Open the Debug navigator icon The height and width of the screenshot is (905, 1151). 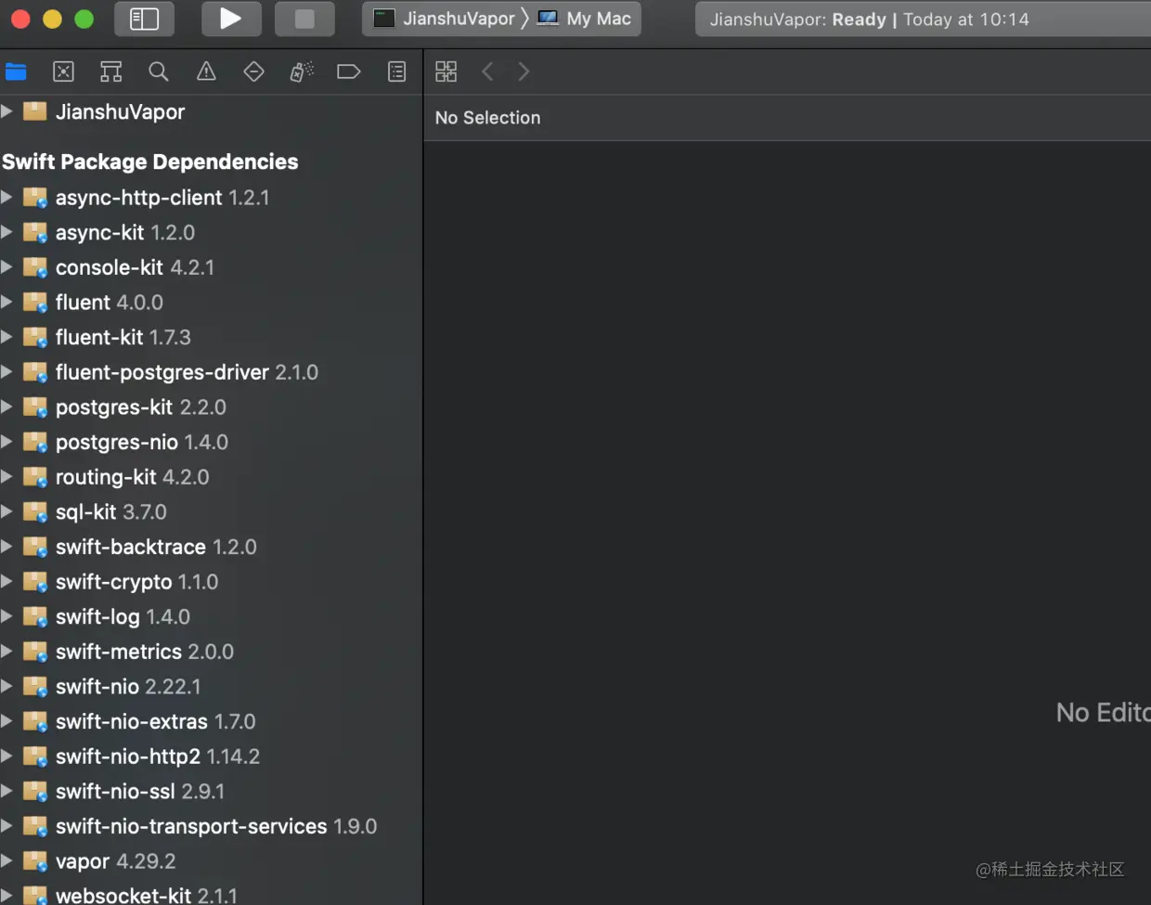[x=302, y=71]
